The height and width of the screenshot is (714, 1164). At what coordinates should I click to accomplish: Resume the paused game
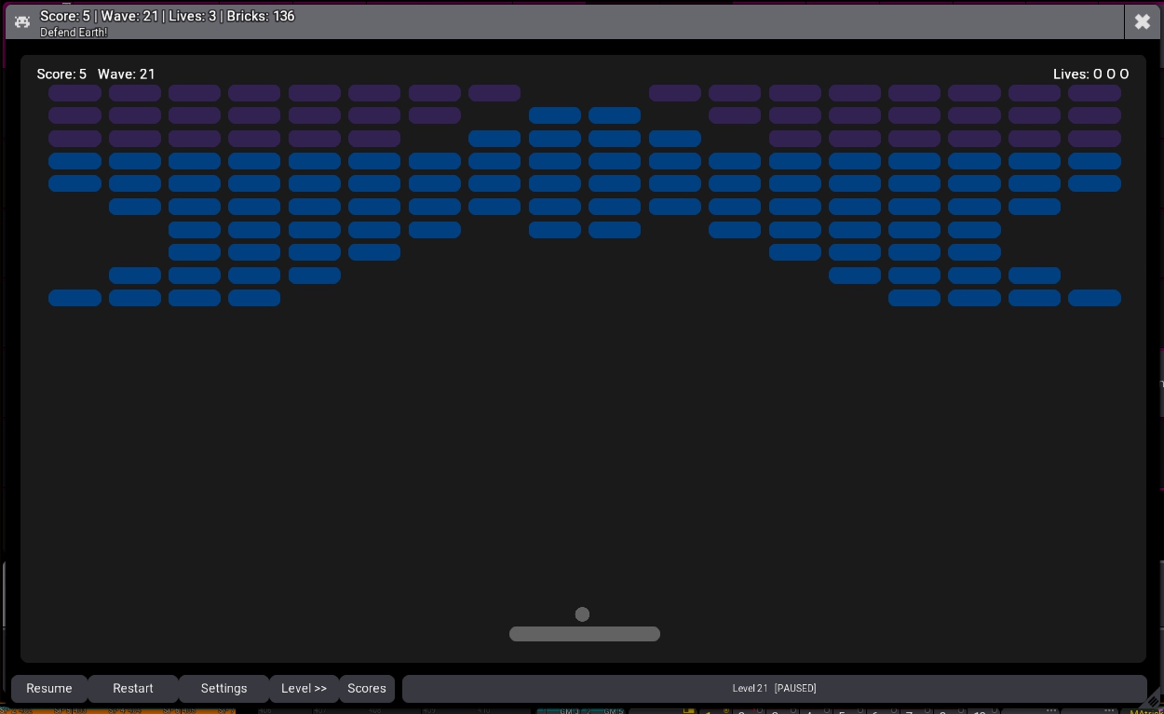point(49,689)
